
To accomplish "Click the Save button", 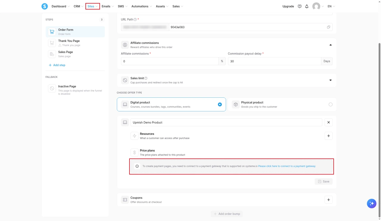I will pyautogui.click(x=324, y=181).
